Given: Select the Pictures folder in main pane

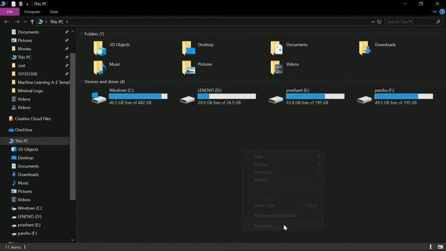Looking at the screenshot, I should (197, 68).
